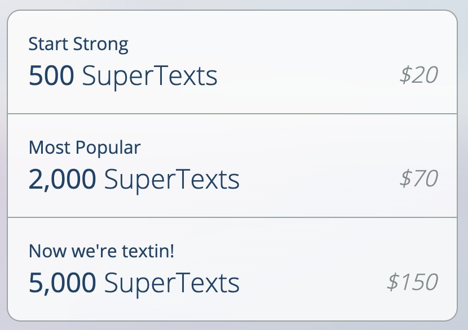Click the $70 price label
468x330 pixels.
(419, 177)
